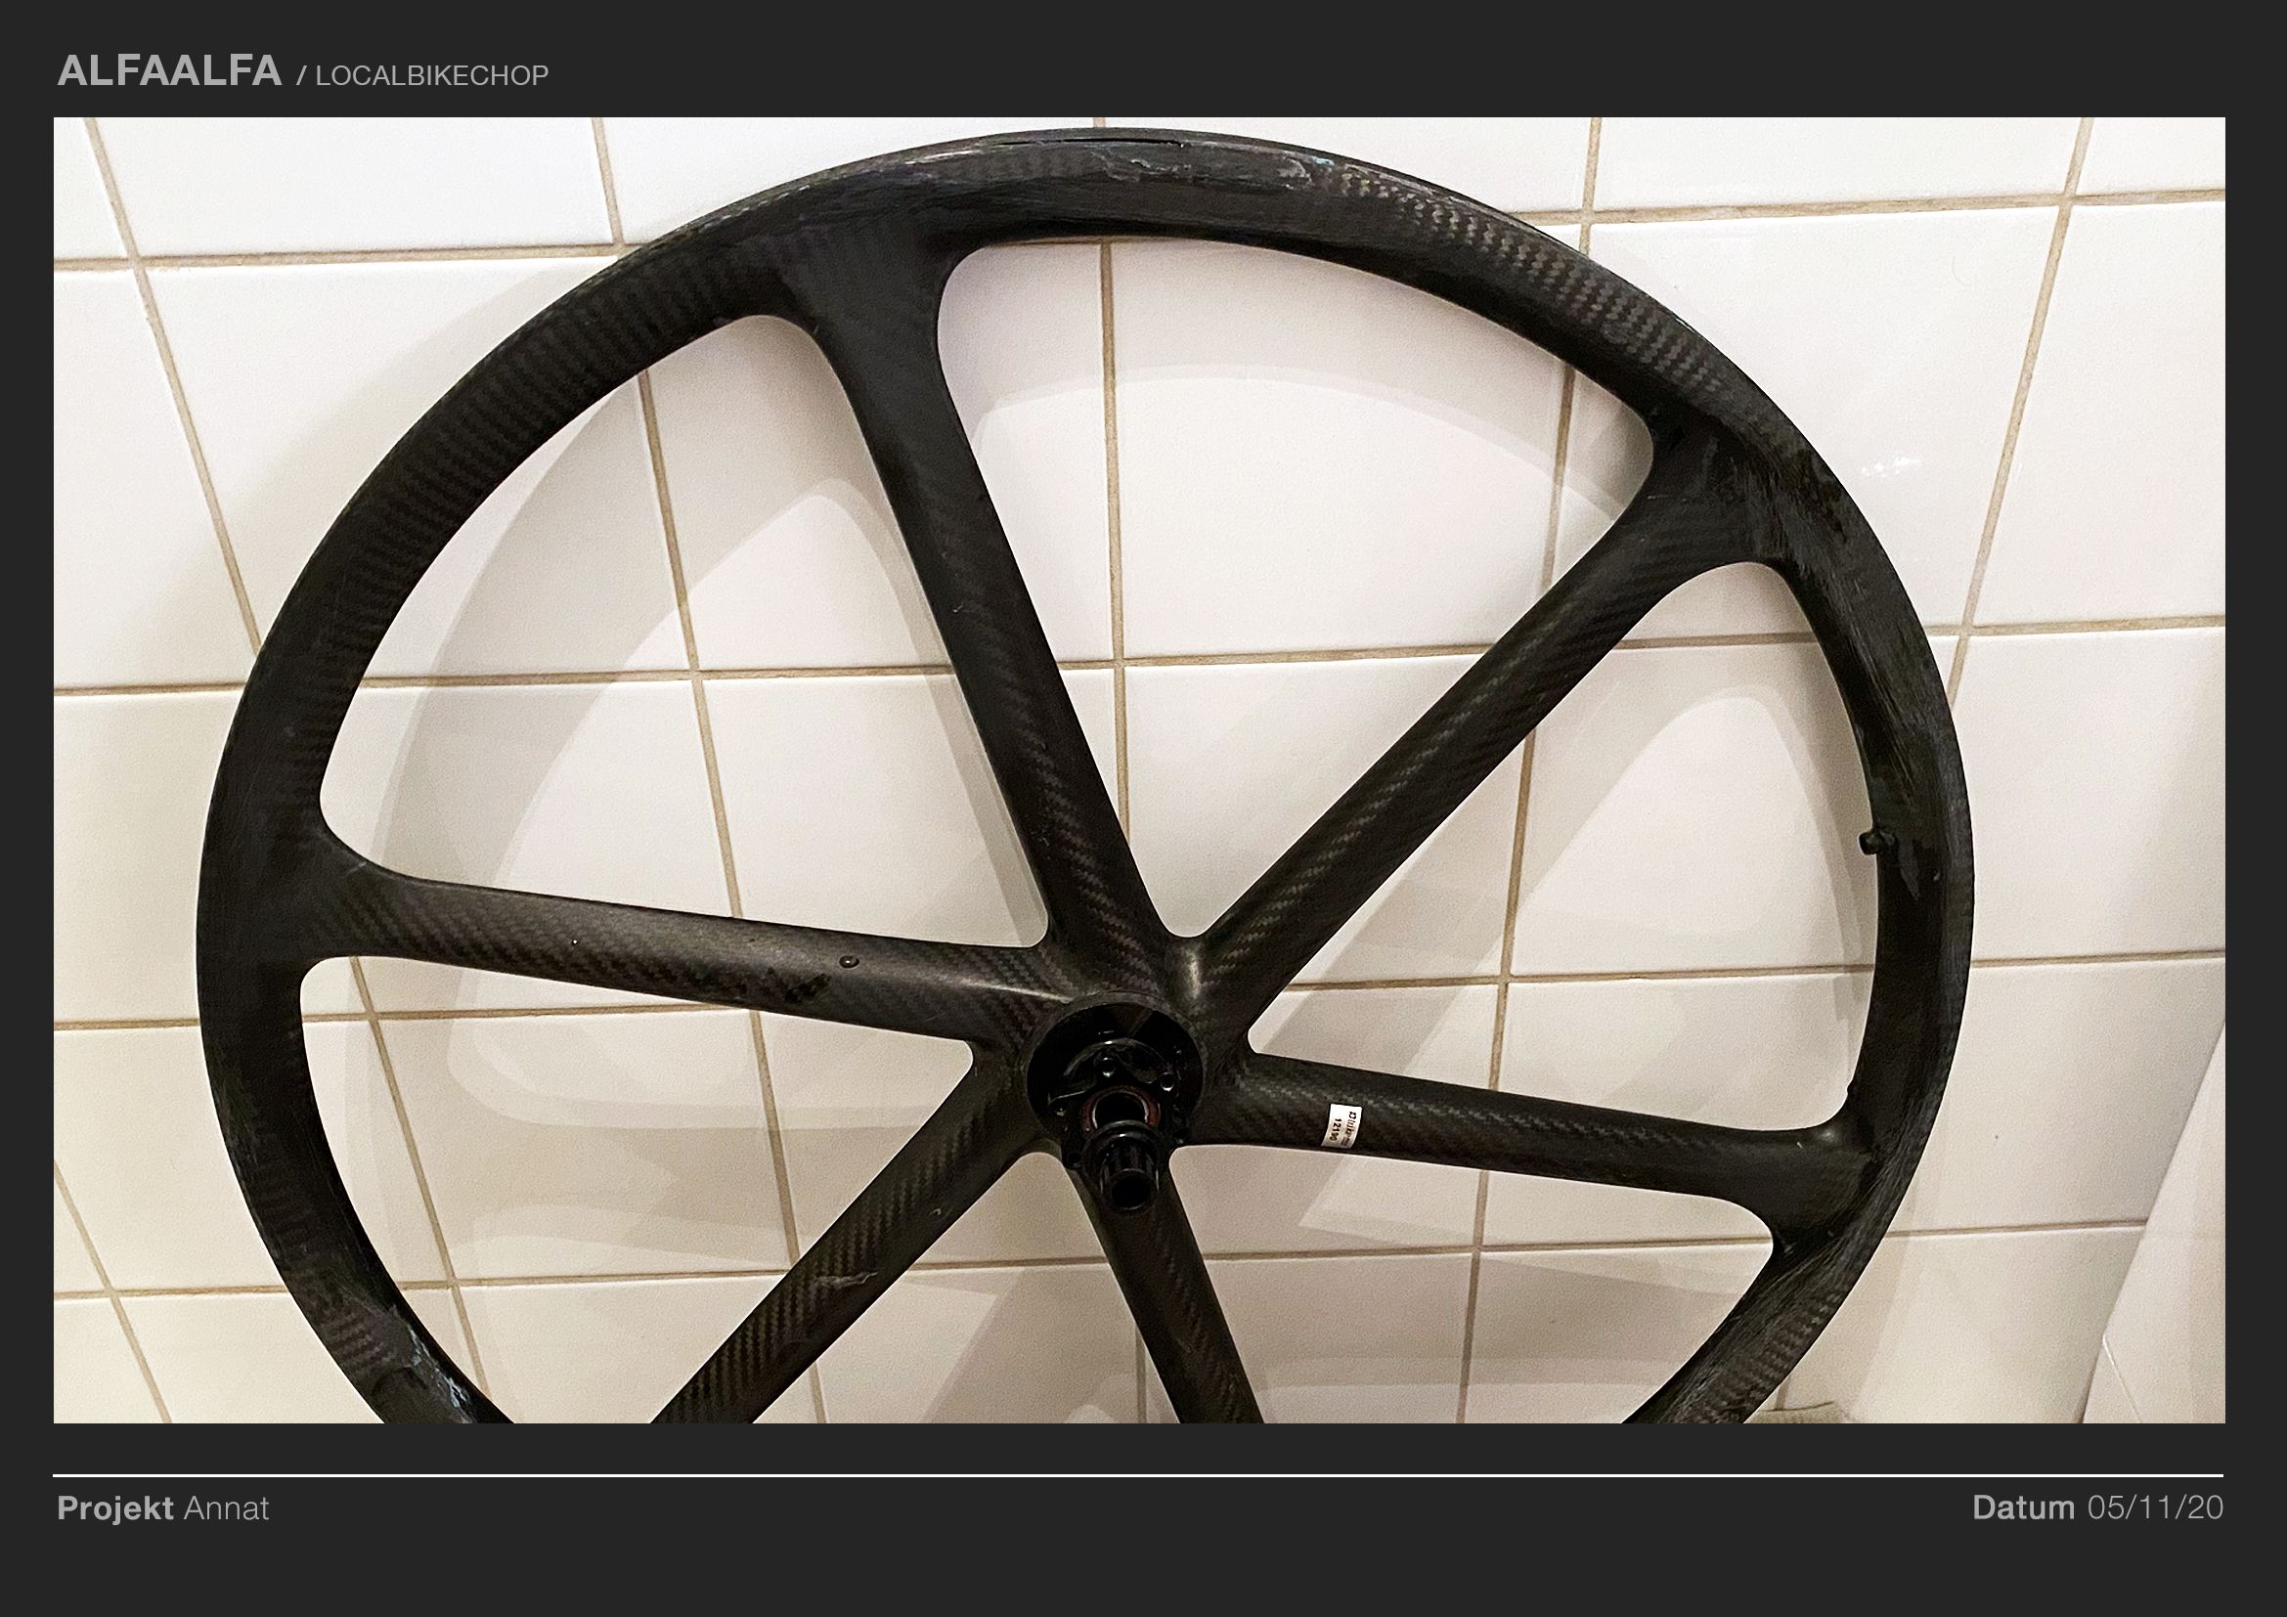Click the white sticker label on the spoke
The height and width of the screenshot is (1617, 2287).
1341,1125
